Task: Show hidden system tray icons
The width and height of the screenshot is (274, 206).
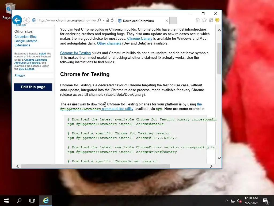Action: [226, 201]
